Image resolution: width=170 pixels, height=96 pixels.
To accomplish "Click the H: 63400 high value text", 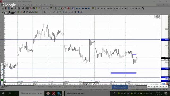I will 157,16.
